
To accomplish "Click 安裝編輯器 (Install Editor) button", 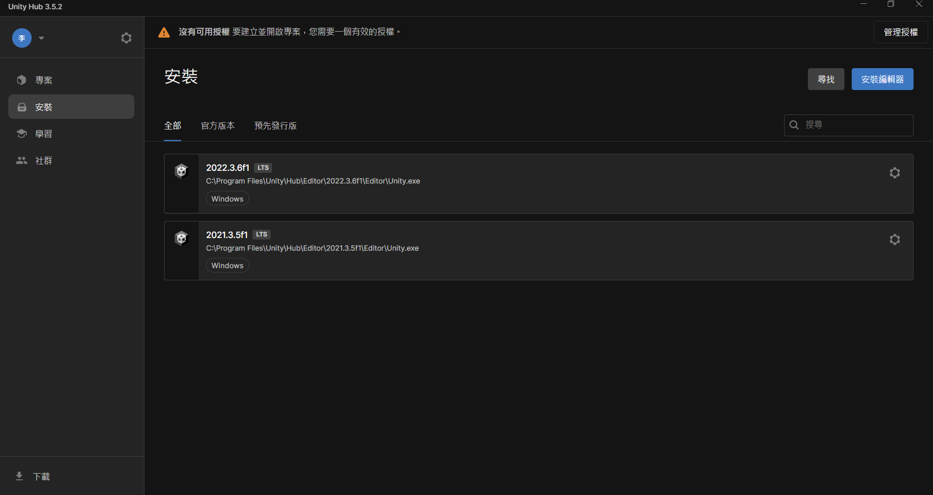I will pos(882,79).
